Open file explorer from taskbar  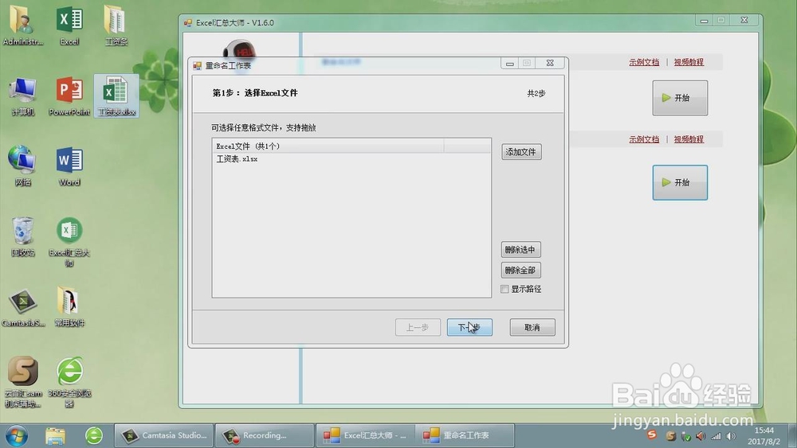(56, 435)
